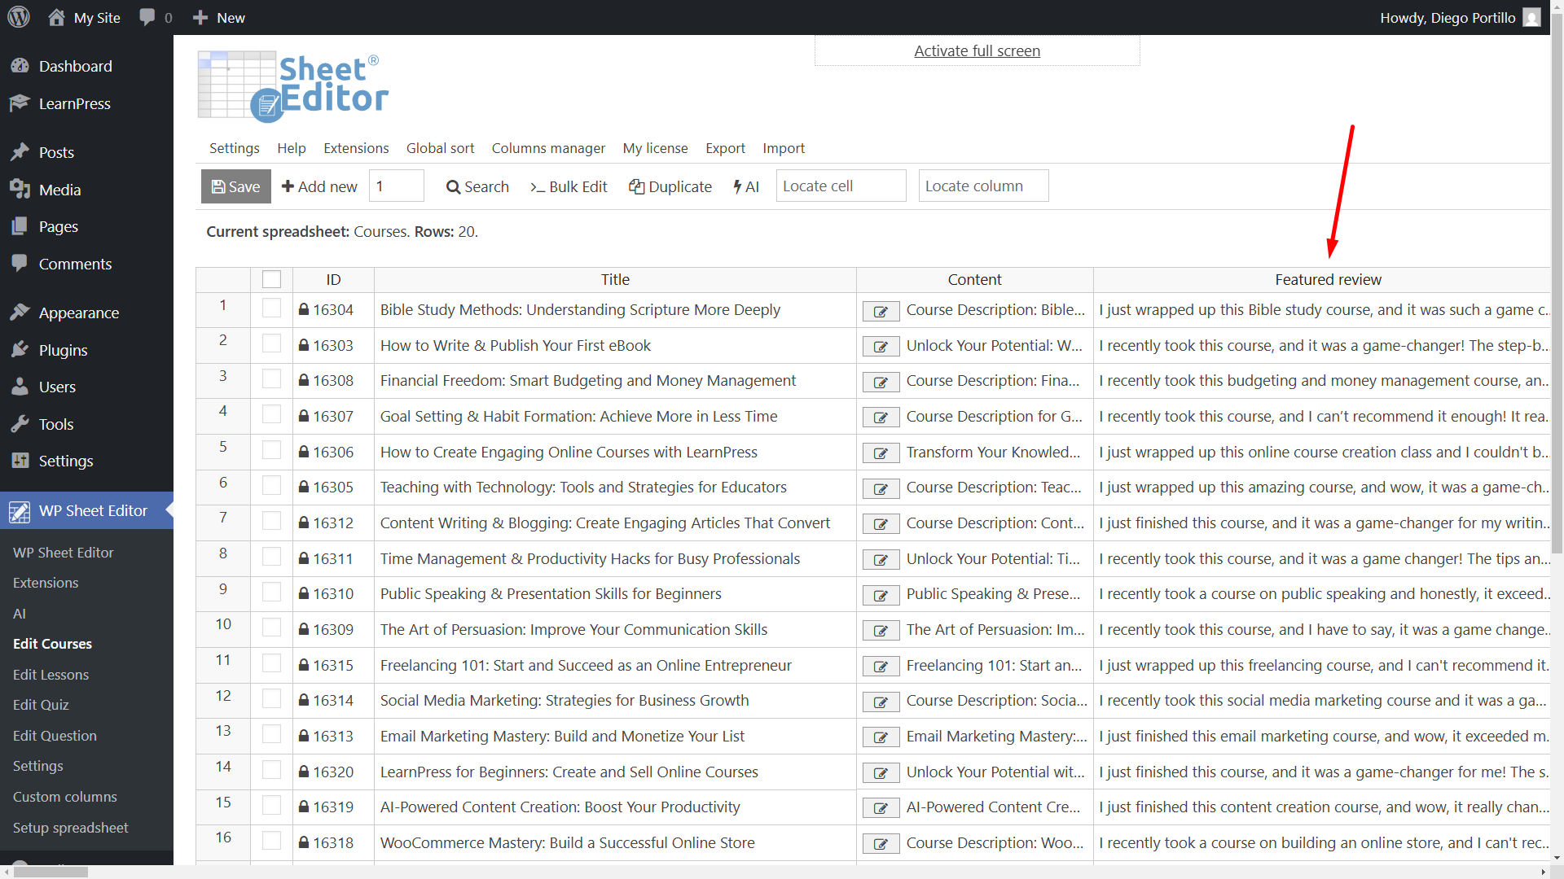Click the Search button

477,186
